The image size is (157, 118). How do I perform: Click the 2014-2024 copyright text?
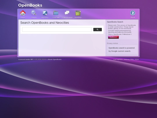coord(40,59)
